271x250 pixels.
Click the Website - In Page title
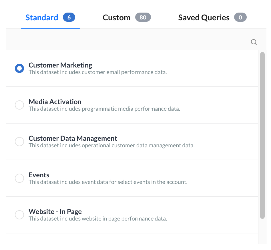[x=55, y=212]
